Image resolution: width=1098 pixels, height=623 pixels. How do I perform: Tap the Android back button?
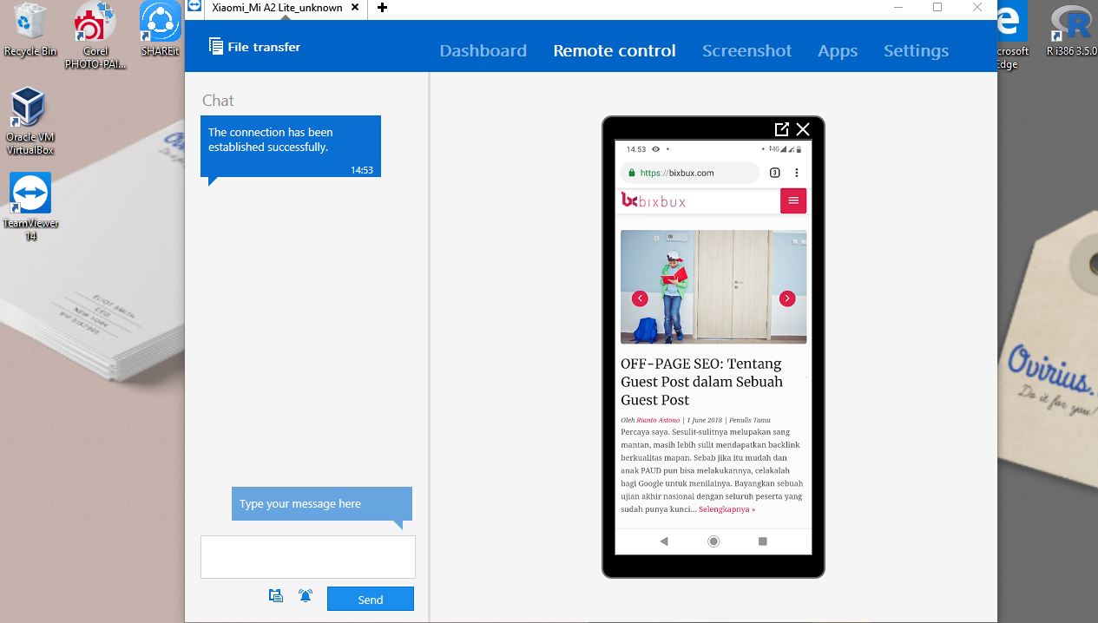[x=664, y=541]
